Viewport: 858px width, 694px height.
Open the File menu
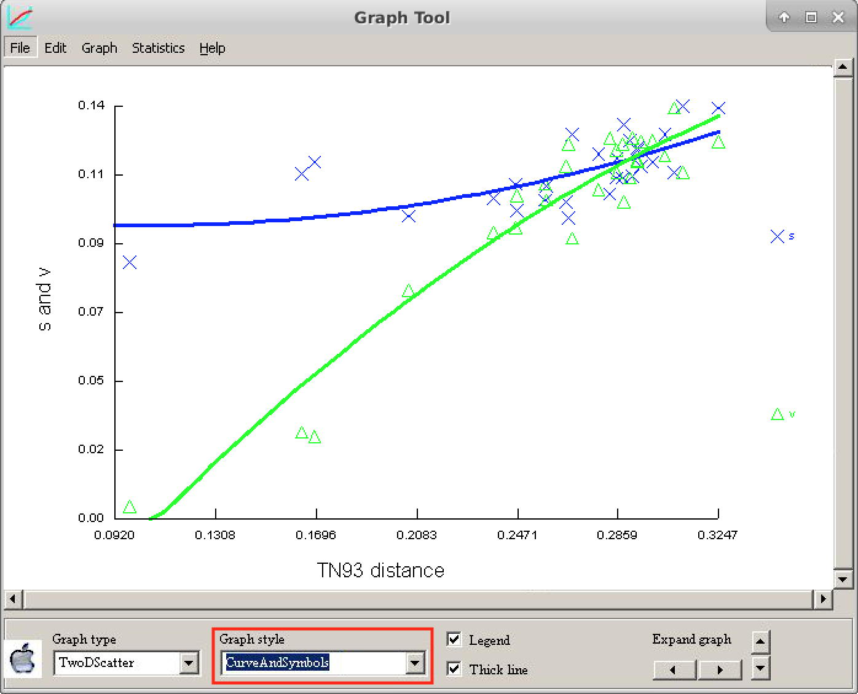click(x=20, y=47)
